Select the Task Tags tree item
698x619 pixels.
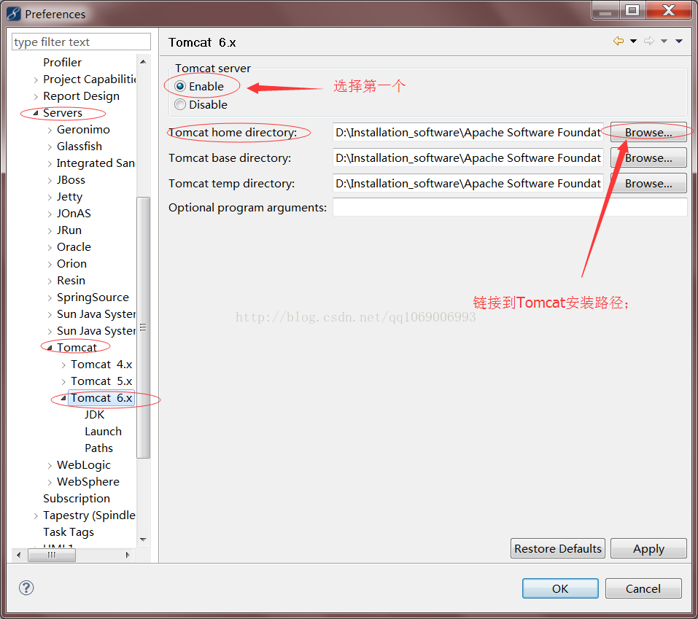tap(69, 532)
